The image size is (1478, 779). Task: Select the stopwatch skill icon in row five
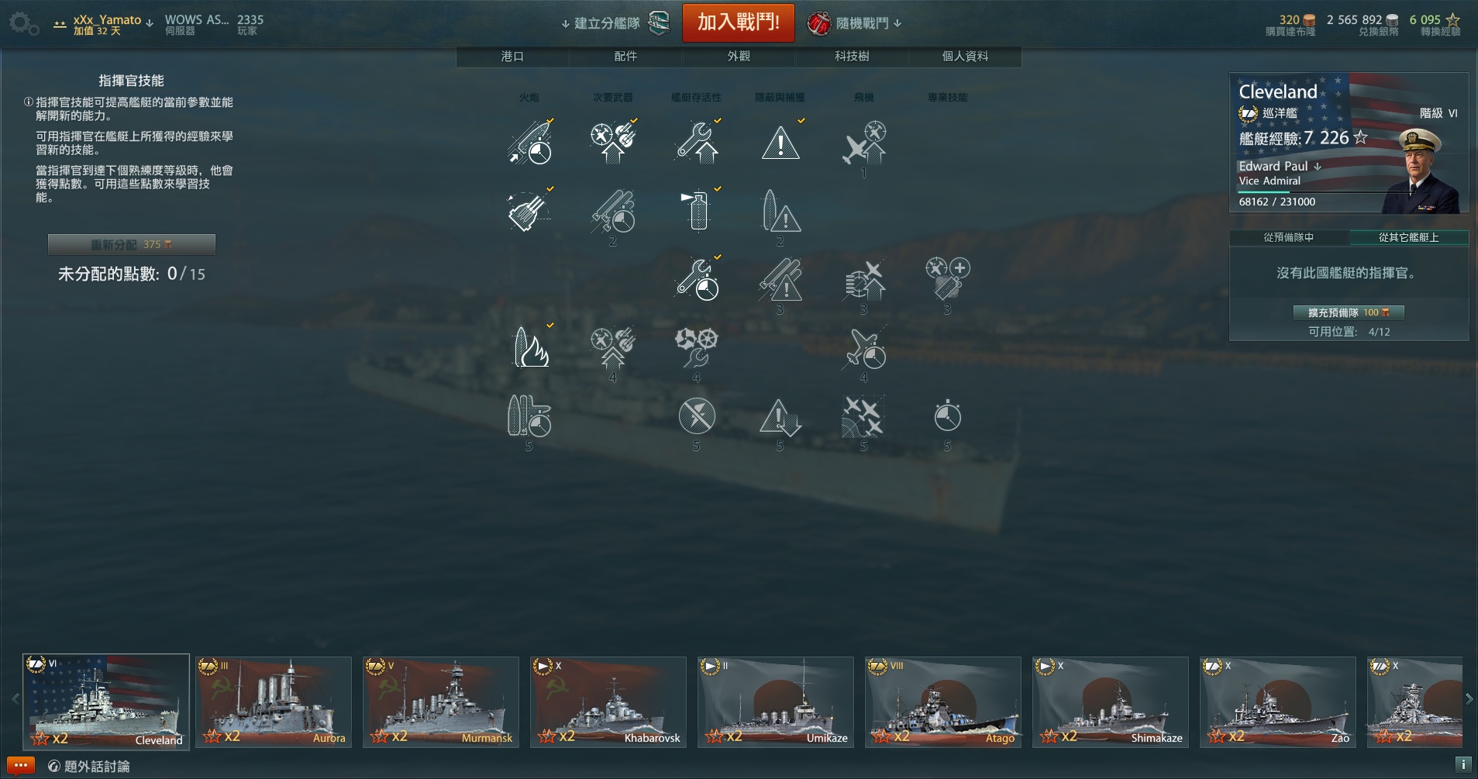947,416
